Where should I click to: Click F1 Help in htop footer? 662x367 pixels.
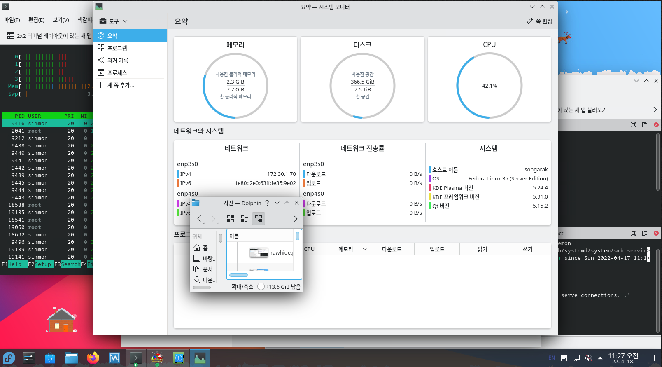tap(15, 264)
